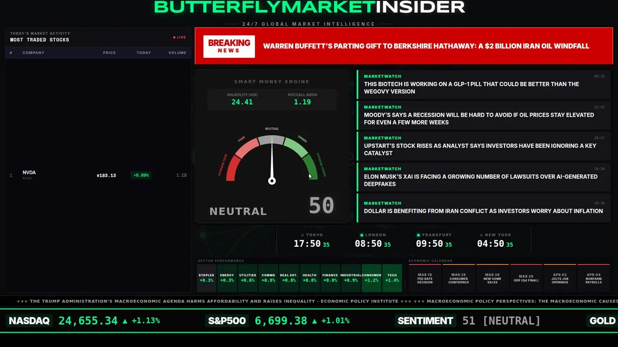
Task: Click Tokyo's grey market-closed dot
Action: (302, 235)
